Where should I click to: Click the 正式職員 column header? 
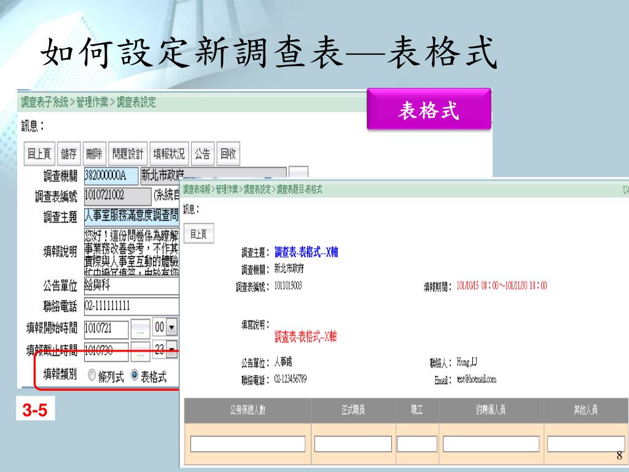tap(353, 410)
